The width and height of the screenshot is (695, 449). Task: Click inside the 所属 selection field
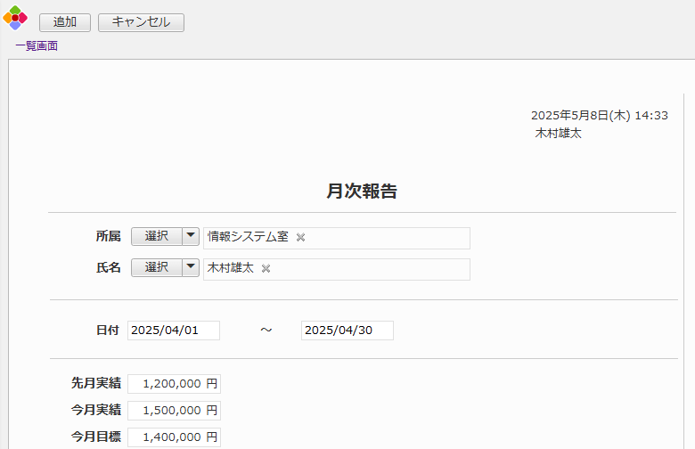point(392,238)
